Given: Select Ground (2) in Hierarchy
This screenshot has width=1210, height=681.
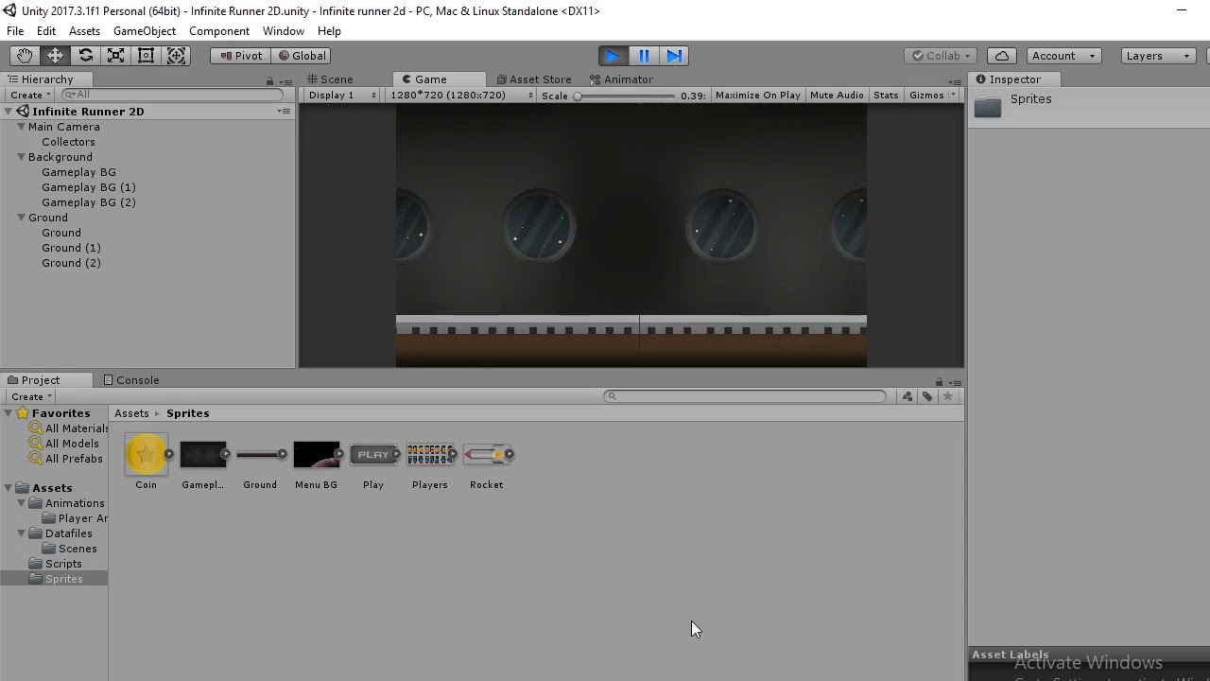Looking at the screenshot, I should 71,263.
